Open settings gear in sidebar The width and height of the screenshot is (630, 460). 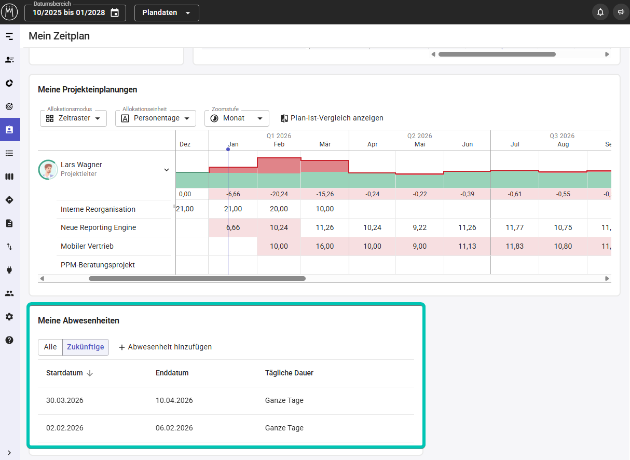tap(9, 317)
